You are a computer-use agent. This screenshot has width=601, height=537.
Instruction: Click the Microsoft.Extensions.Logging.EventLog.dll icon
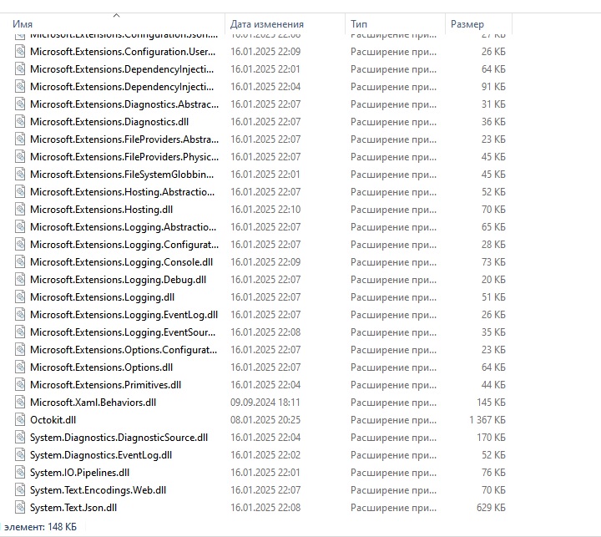(20, 315)
